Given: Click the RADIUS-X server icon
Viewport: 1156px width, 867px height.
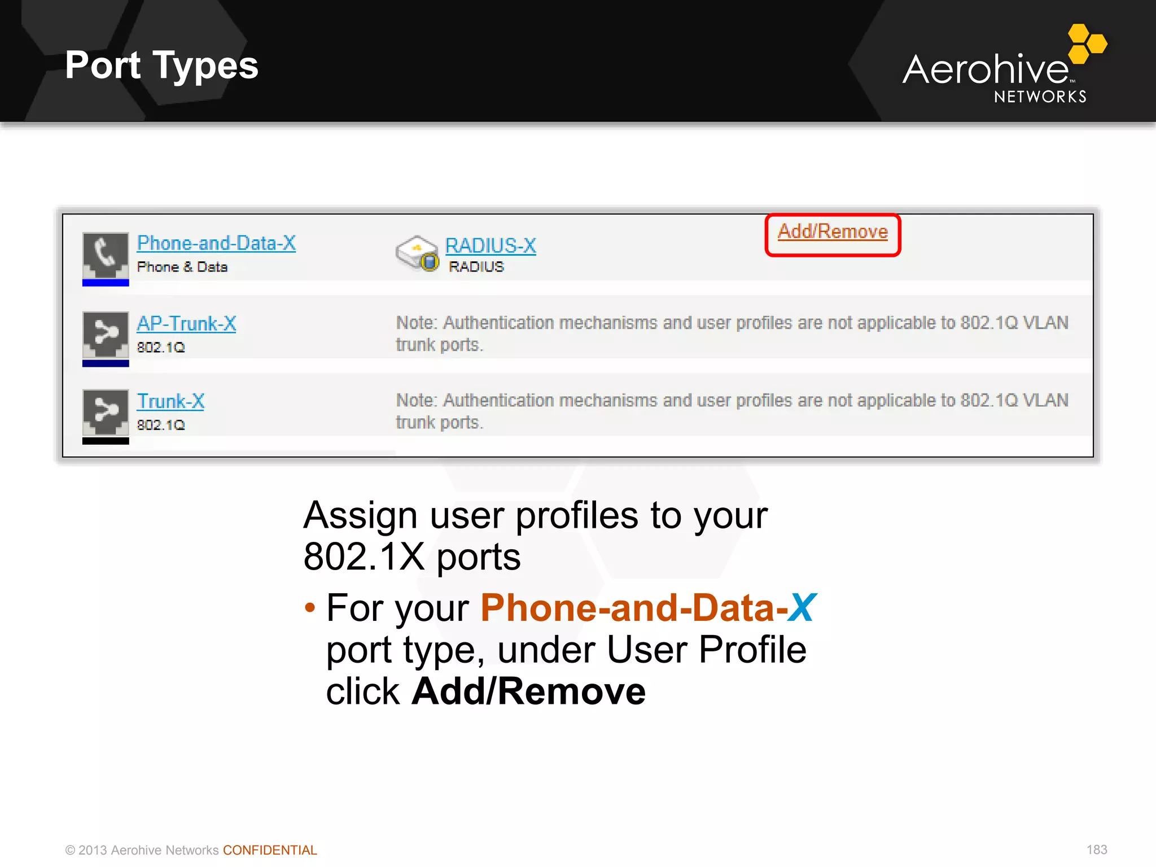Looking at the screenshot, I should pyautogui.click(x=417, y=253).
